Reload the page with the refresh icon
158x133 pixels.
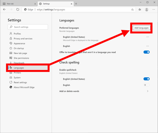(x=17, y=10)
